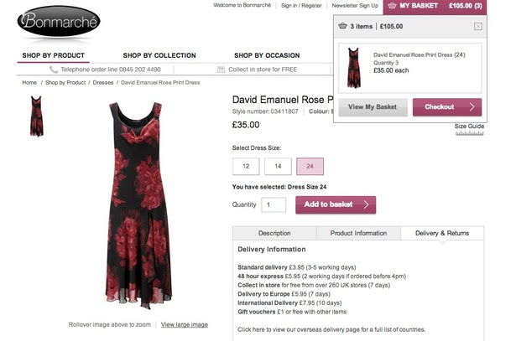Click the telephone order line icon
516x341 pixels.
(54, 70)
